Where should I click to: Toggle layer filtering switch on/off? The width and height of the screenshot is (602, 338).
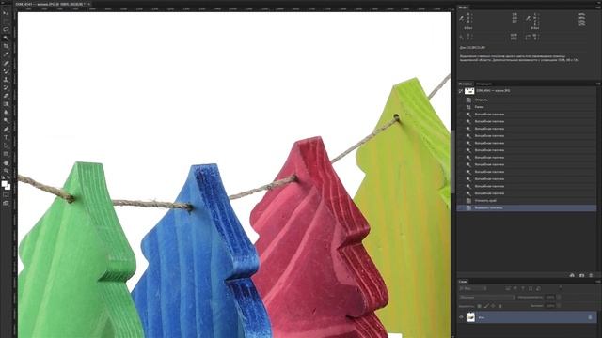[x=561, y=288]
